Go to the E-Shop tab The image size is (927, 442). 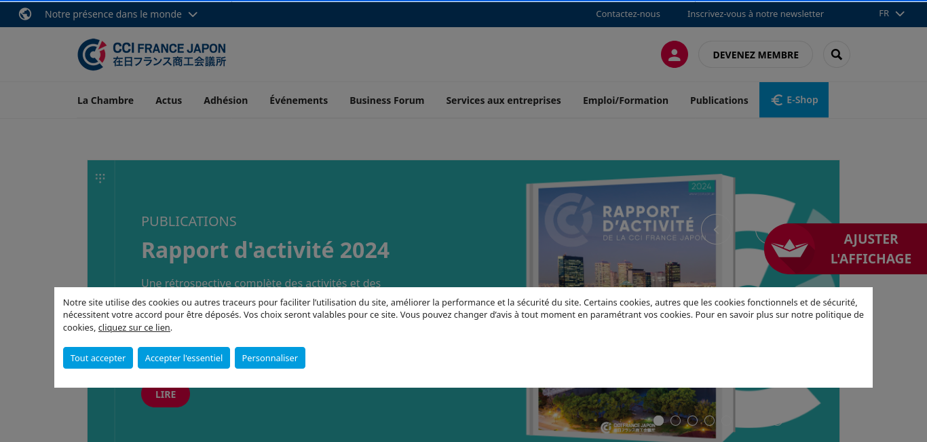pyautogui.click(x=794, y=100)
